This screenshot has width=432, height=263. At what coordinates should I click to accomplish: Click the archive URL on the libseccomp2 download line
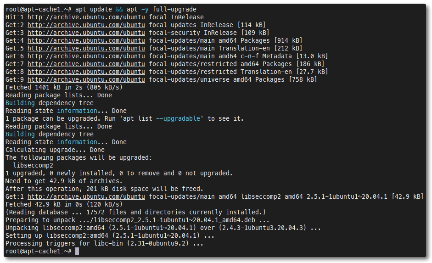[x=86, y=196]
